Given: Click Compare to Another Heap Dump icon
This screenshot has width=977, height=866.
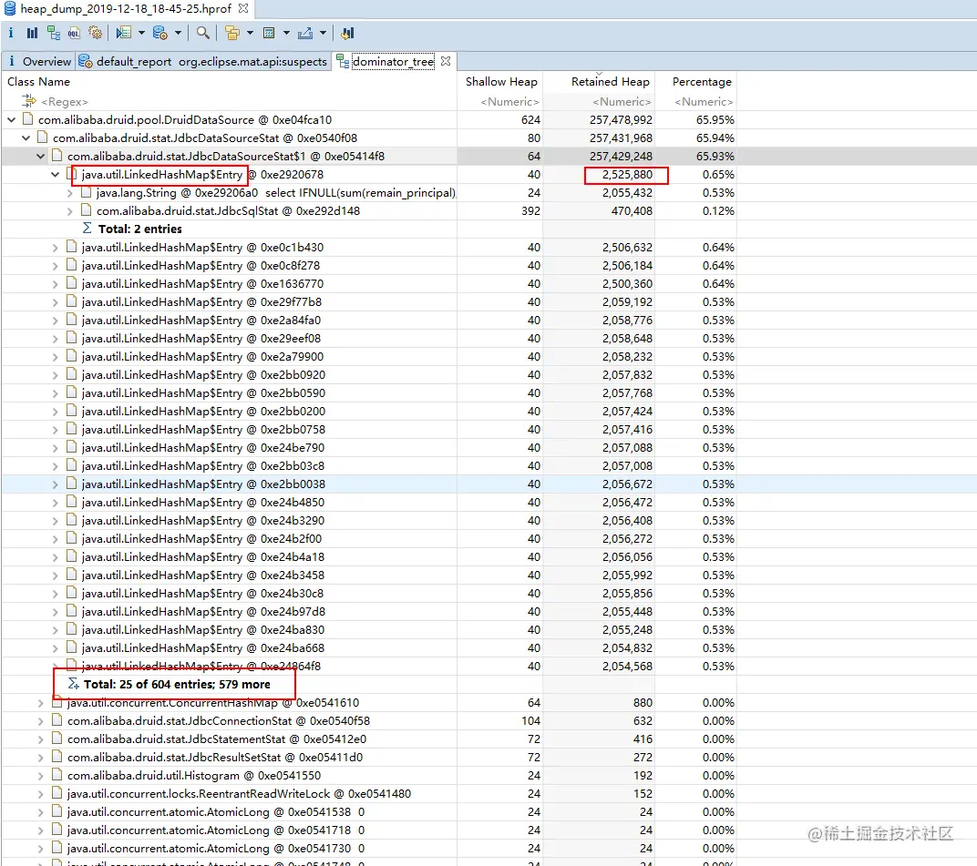Looking at the screenshot, I should 347,33.
